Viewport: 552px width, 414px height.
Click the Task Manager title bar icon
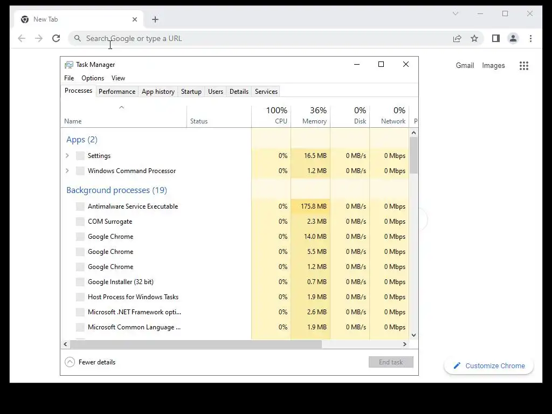coord(68,65)
